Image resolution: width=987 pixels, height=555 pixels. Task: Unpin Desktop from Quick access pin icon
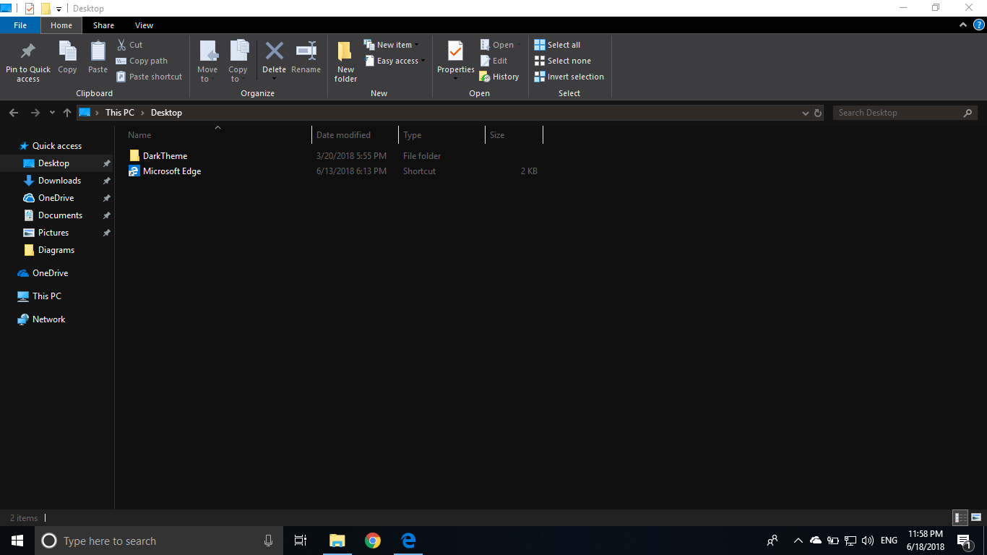point(106,163)
